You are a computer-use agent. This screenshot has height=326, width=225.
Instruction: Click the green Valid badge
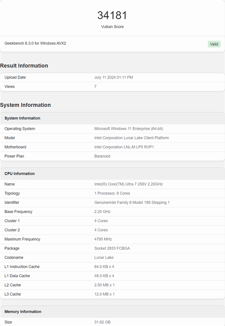[214, 44]
